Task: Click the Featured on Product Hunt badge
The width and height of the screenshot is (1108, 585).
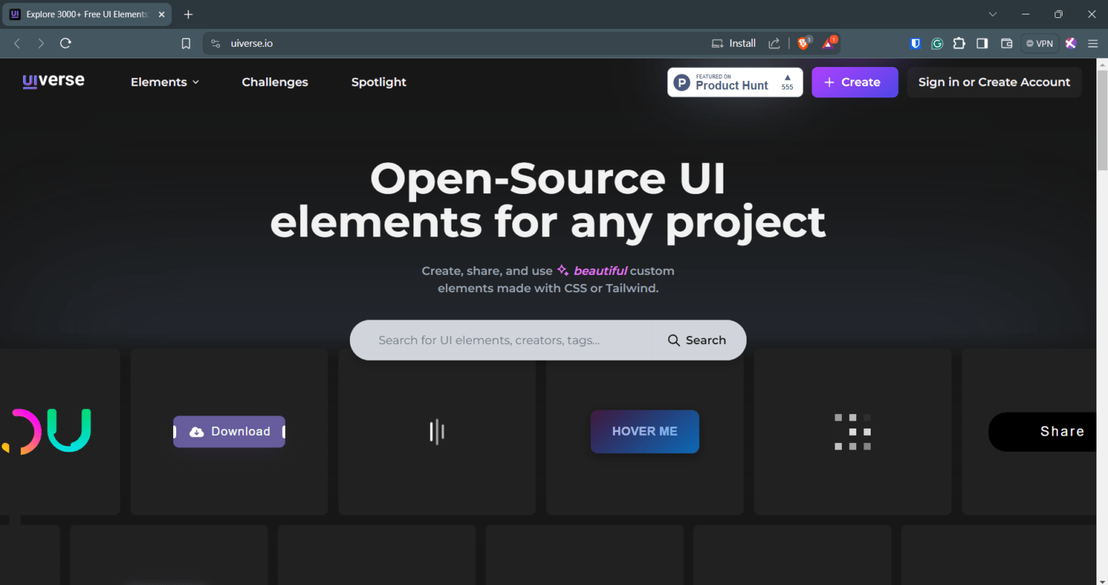Action: coord(734,82)
